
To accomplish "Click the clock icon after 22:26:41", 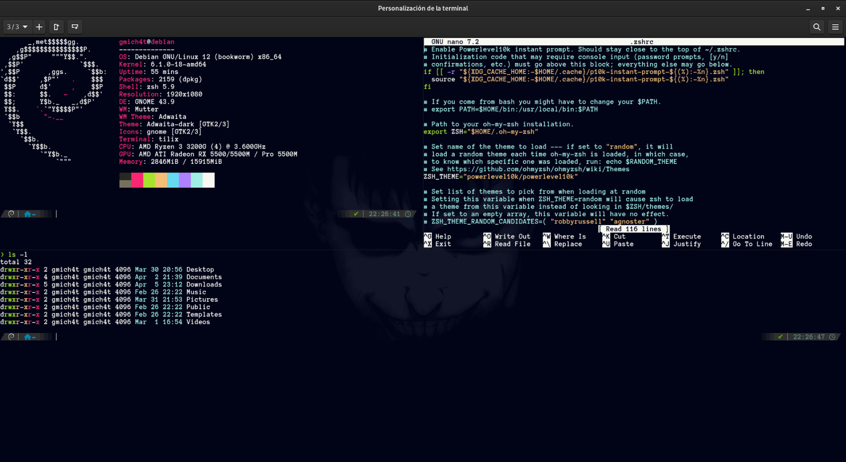I will click(408, 214).
